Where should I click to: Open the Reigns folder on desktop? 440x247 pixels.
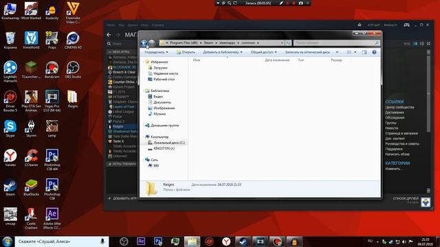pyautogui.click(x=73, y=99)
